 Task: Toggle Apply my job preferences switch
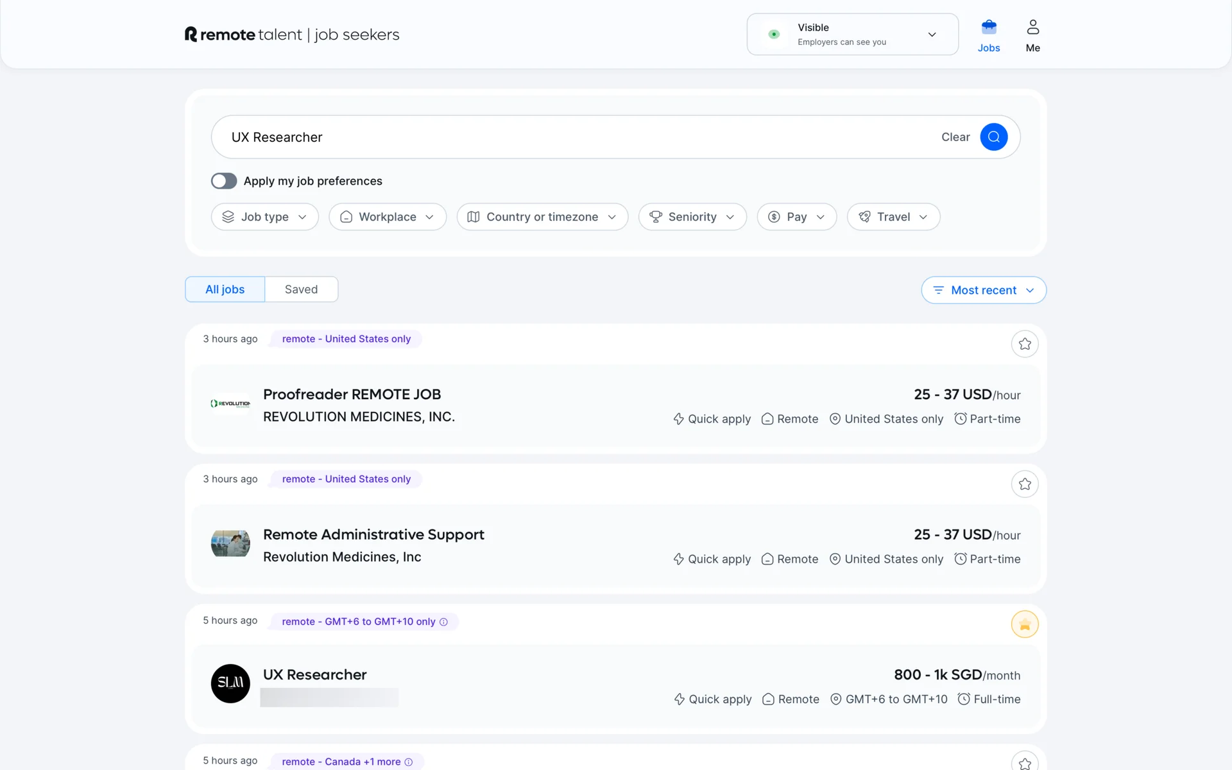(x=224, y=181)
